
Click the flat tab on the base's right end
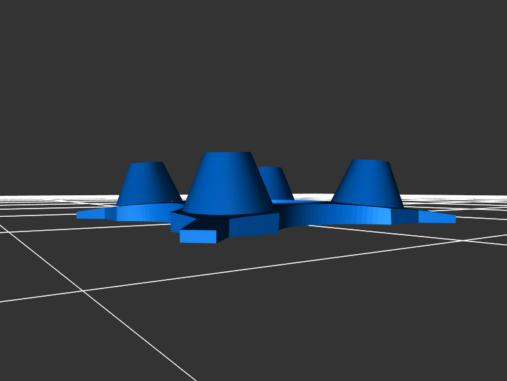click(x=437, y=217)
